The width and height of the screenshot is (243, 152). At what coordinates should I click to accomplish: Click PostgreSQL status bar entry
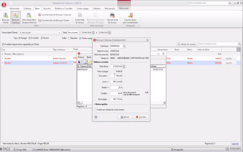[x=177, y=150]
